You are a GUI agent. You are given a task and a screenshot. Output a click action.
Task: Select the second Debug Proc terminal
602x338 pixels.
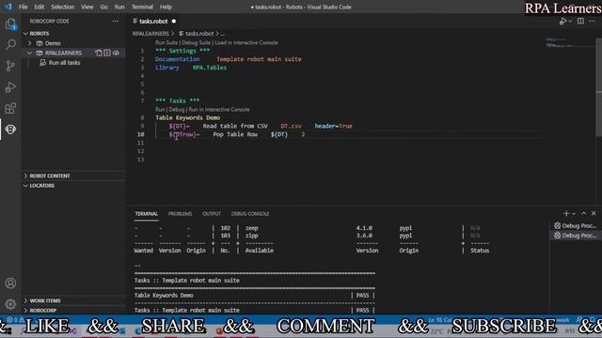(x=575, y=236)
